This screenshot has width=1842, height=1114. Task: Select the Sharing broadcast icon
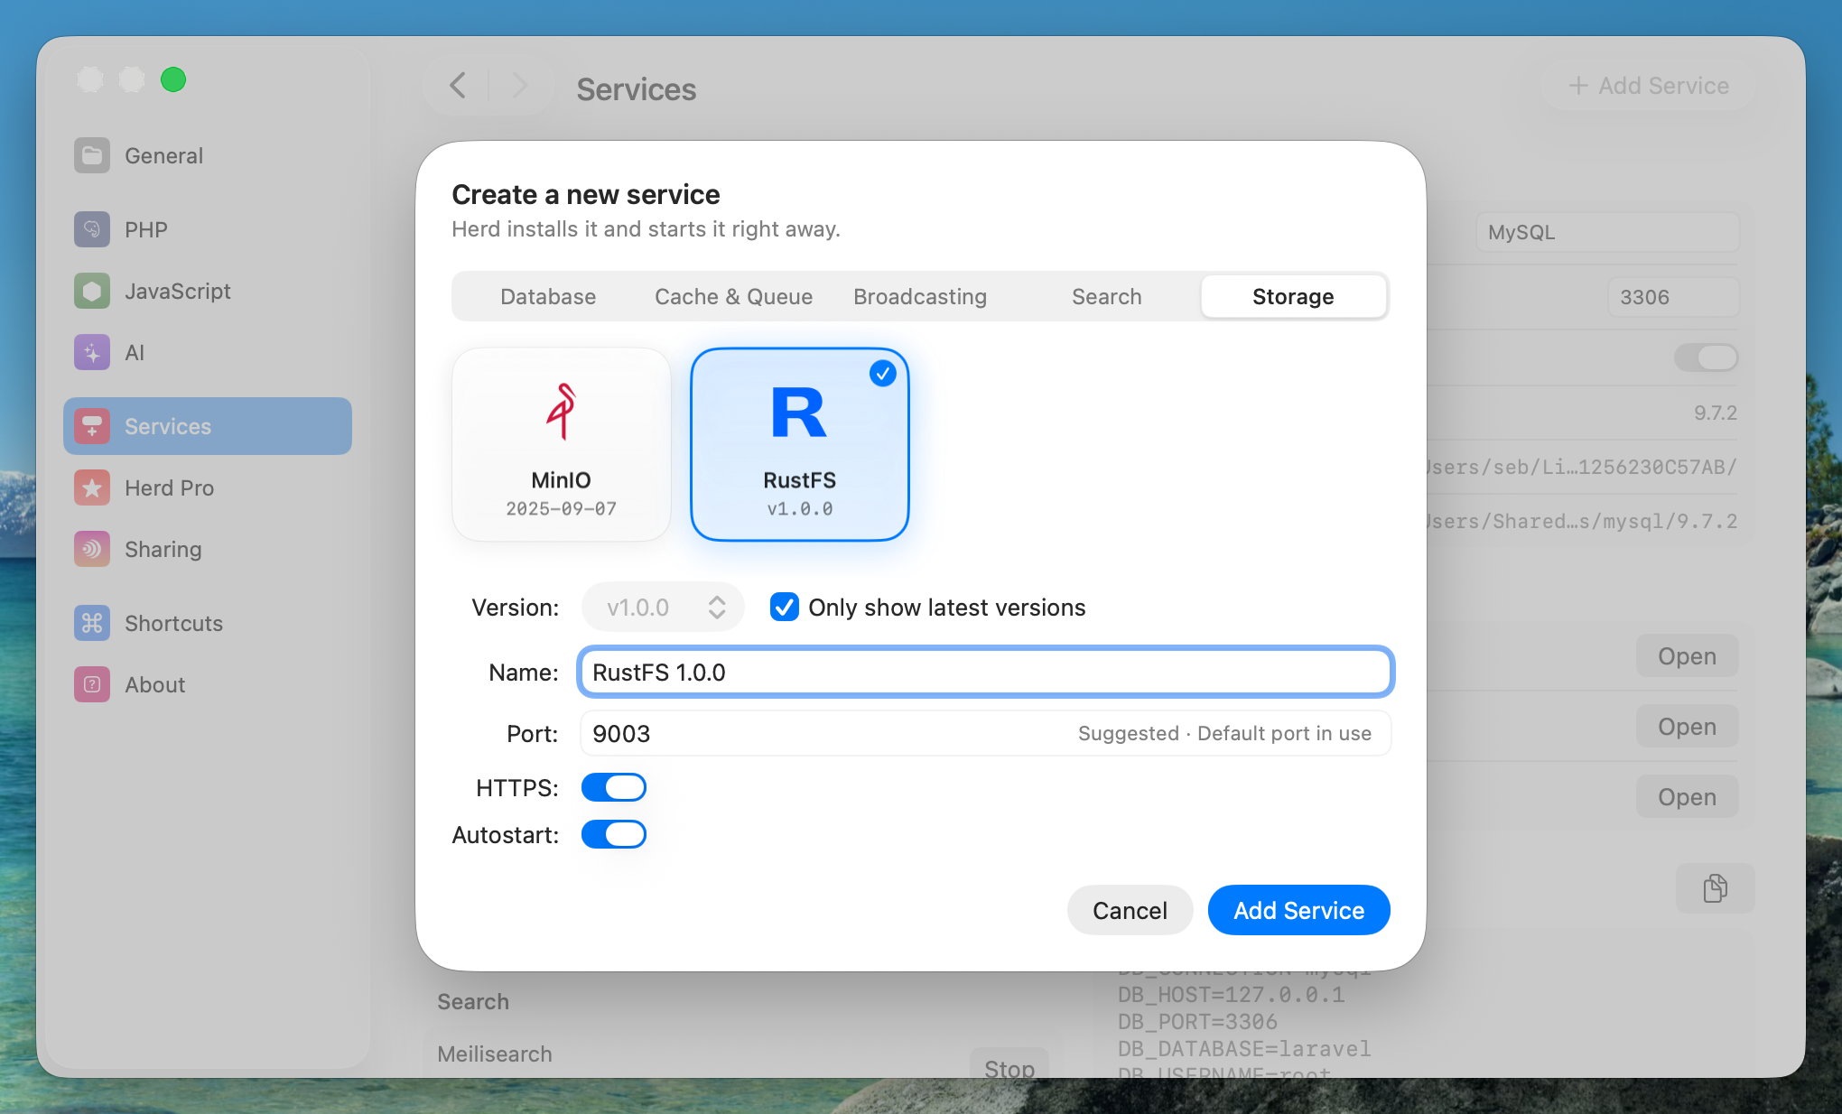click(x=92, y=549)
